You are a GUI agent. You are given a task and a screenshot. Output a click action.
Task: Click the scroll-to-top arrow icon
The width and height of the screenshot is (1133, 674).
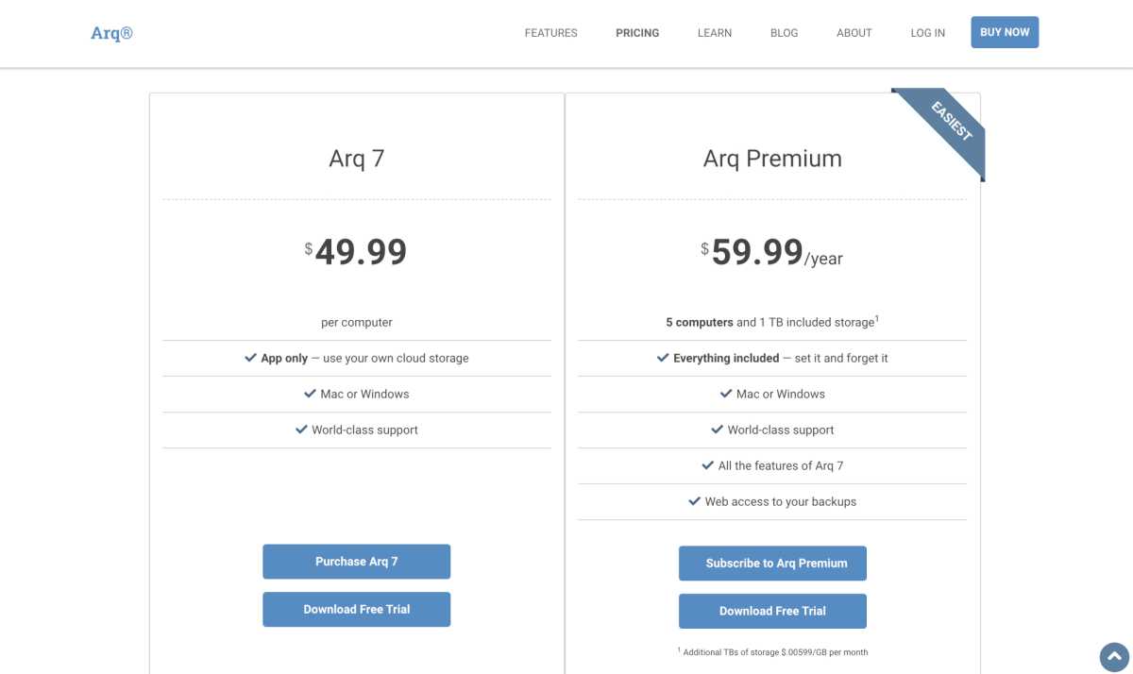(x=1115, y=657)
